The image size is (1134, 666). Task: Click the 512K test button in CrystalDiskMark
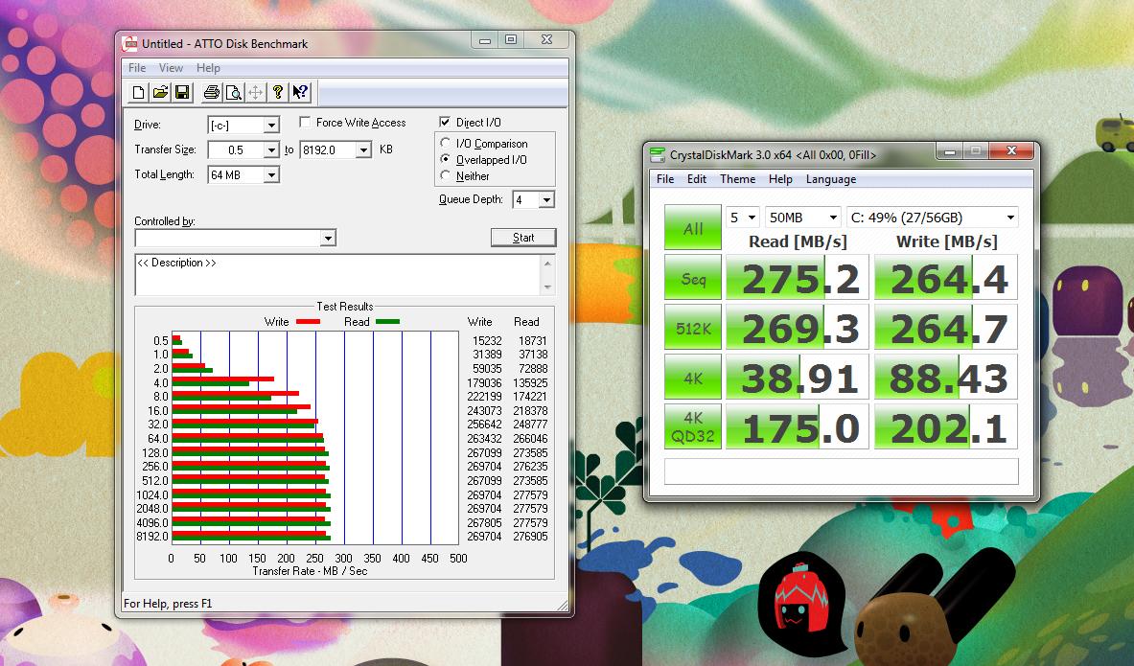[x=693, y=328]
